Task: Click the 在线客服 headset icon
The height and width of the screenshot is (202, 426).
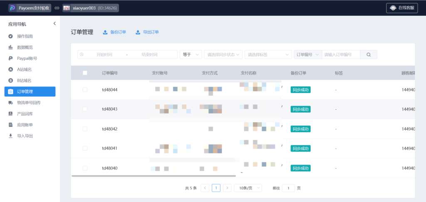Action: pyautogui.click(x=392, y=8)
